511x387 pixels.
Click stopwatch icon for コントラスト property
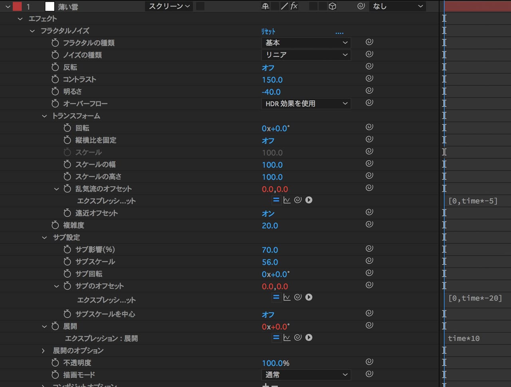[55, 79]
